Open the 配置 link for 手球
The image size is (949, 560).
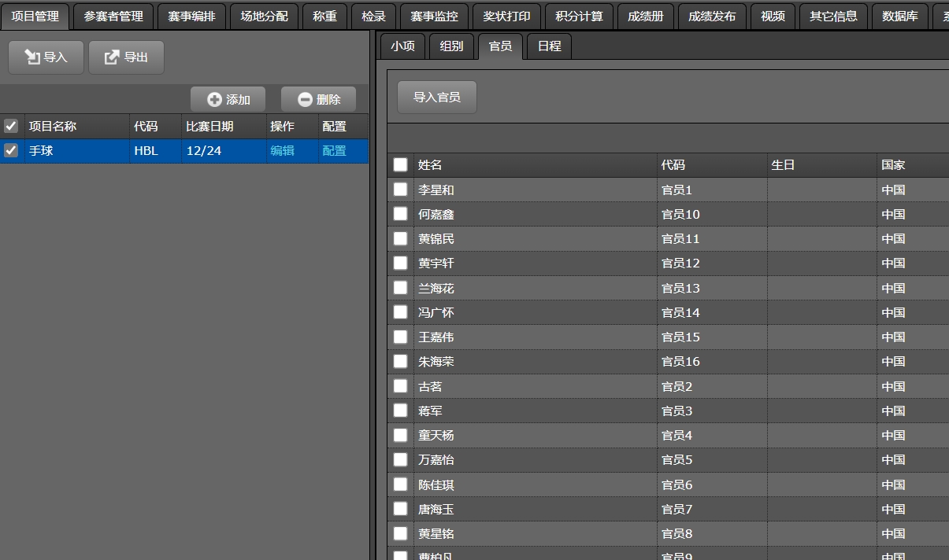[334, 150]
